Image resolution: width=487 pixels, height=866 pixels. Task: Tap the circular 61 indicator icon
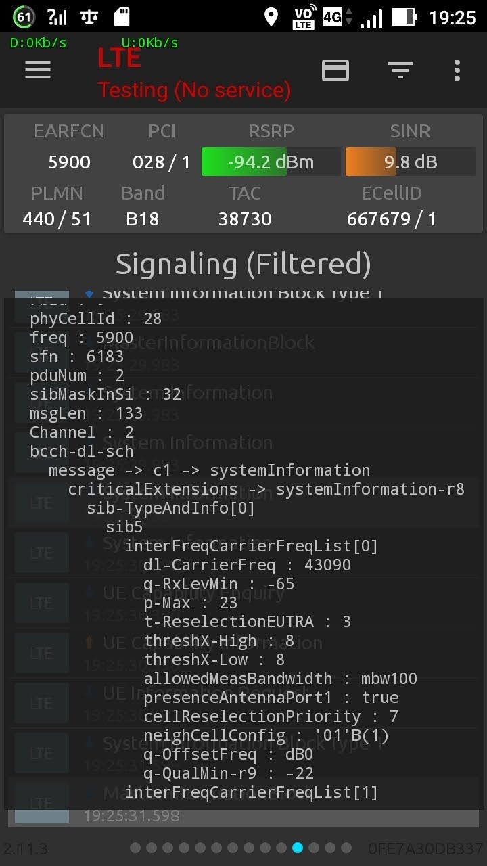(x=24, y=18)
